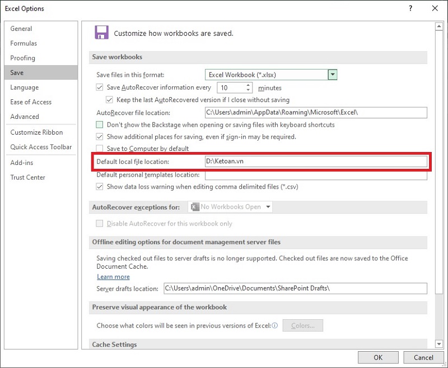Viewport: 448px width, 368px height.
Task: Click the Colors... button
Action: click(302, 325)
